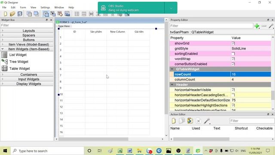Screen dimensions: 275x155
Task: Click the Save form floppy icon
Action: [20, 14]
